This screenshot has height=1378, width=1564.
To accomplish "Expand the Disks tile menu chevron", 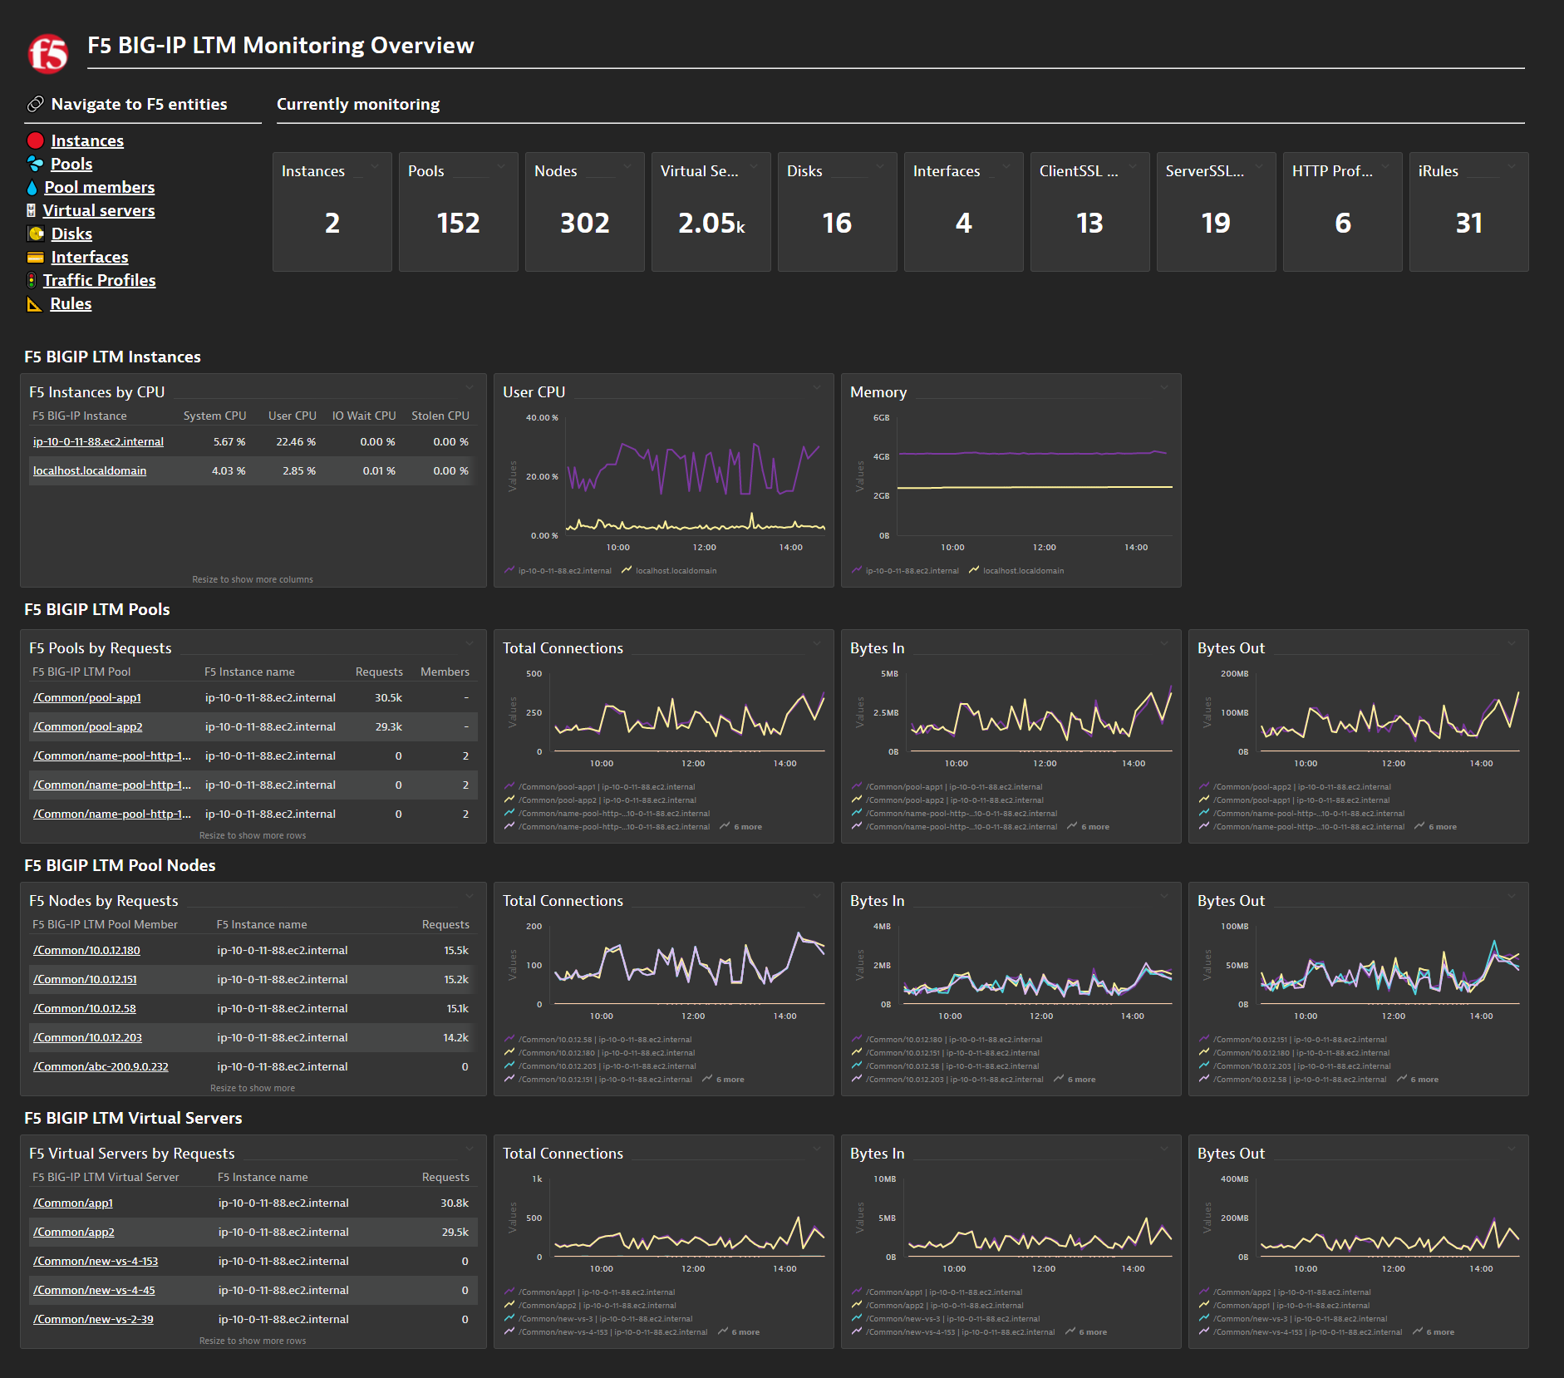I will (x=880, y=166).
